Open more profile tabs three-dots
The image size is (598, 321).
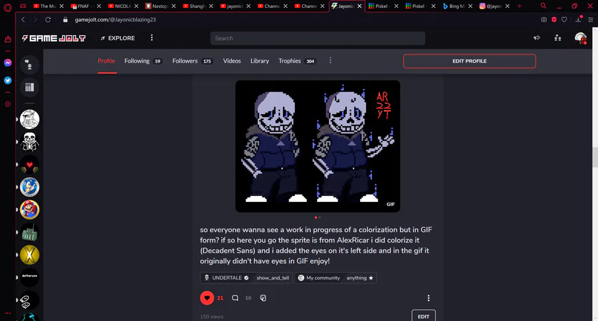point(330,60)
